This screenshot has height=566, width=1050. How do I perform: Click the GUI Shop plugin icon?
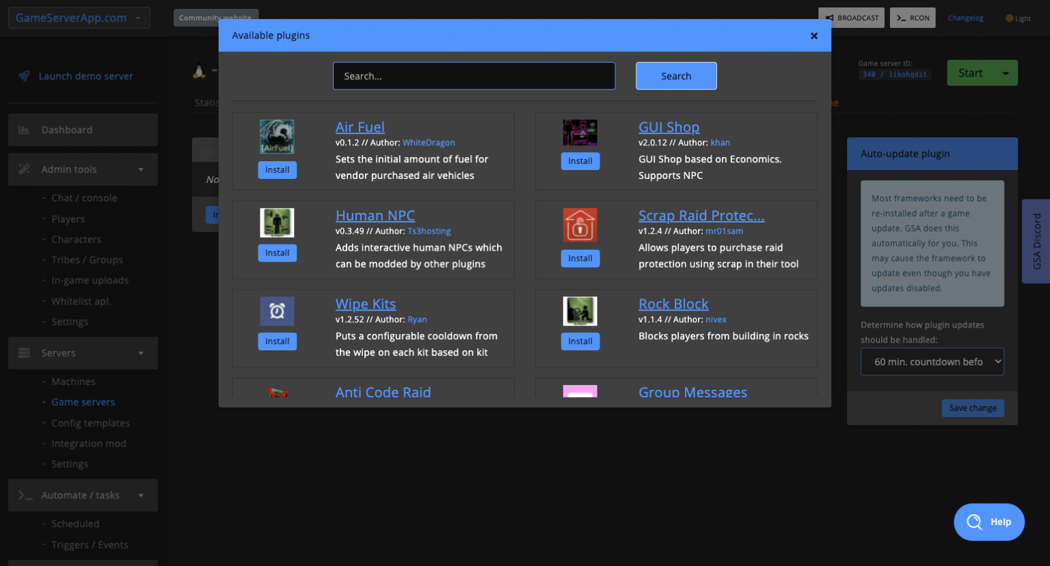pos(580,132)
